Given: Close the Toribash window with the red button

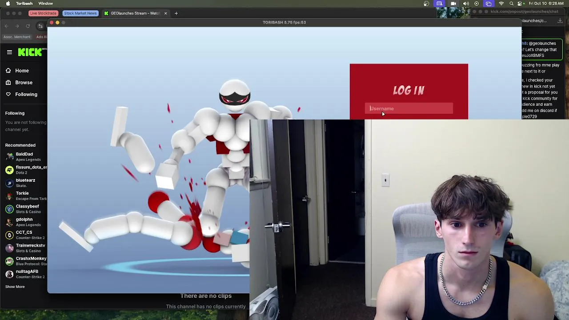Looking at the screenshot, I should (x=52, y=22).
